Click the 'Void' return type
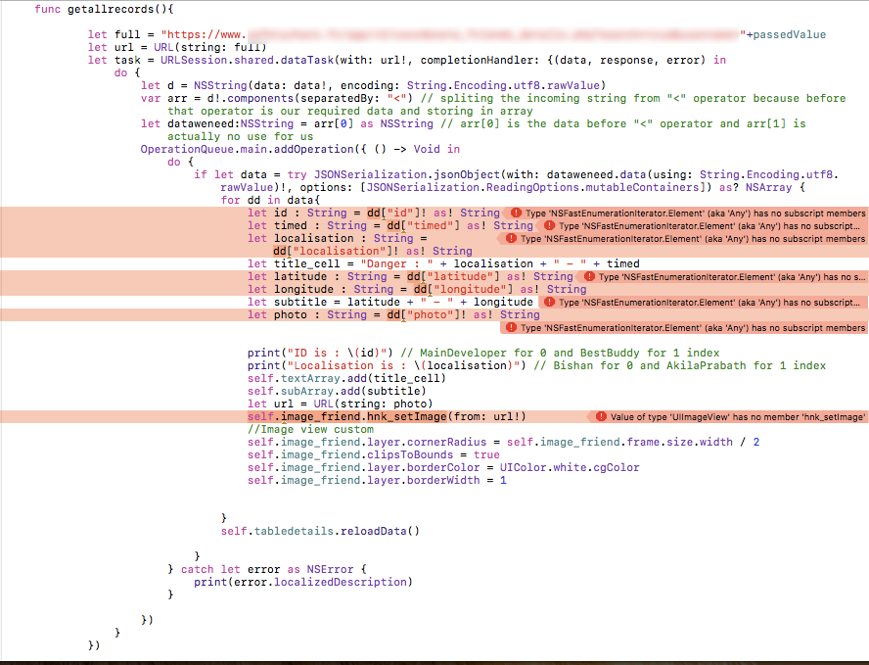The height and width of the screenshot is (665, 869). pos(427,149)
